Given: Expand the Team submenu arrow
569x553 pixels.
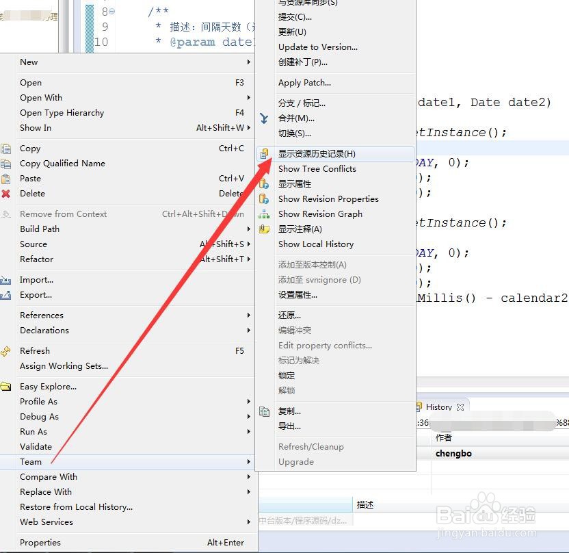Looking at the screenshot, I should pos(248,462).
